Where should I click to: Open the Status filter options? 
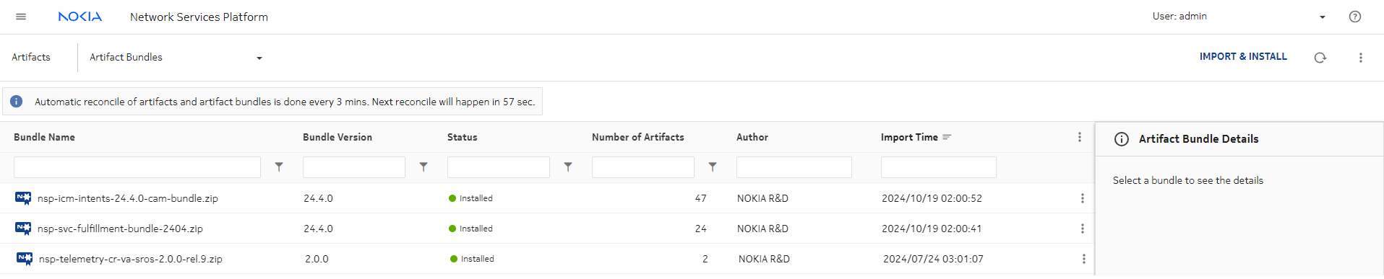point(568,167)
